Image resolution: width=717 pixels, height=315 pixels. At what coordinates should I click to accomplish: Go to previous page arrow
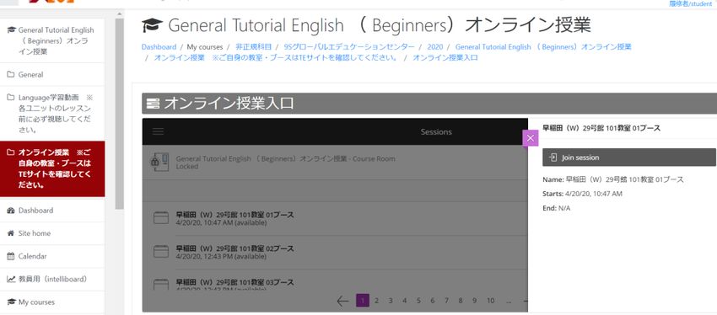coord(342,301)
